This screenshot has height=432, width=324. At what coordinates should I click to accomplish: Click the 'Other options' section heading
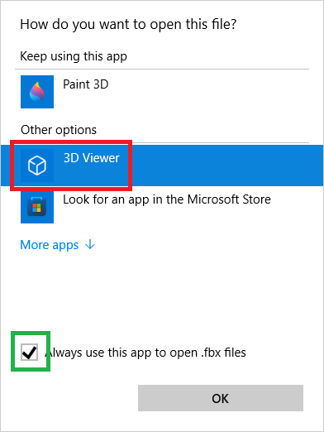click(x=59, y=130)
